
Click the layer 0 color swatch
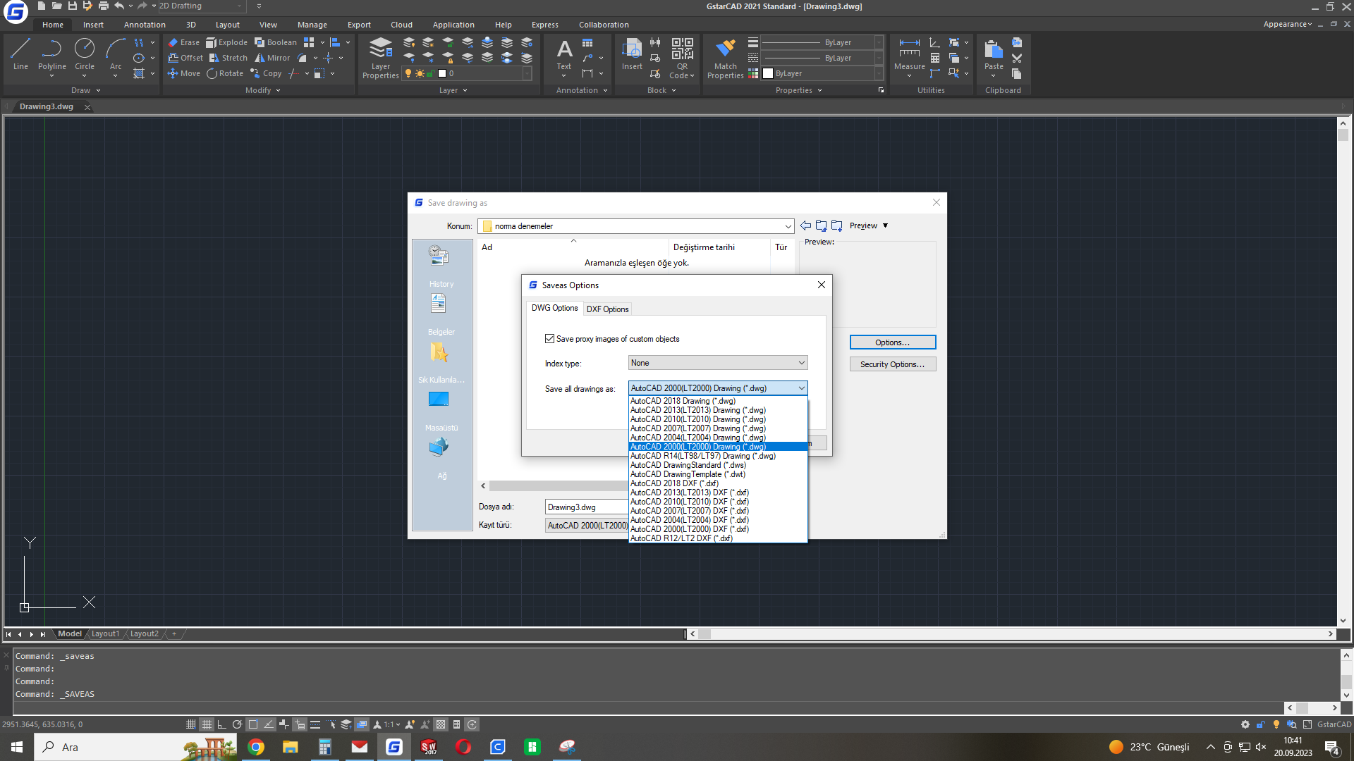442,73
